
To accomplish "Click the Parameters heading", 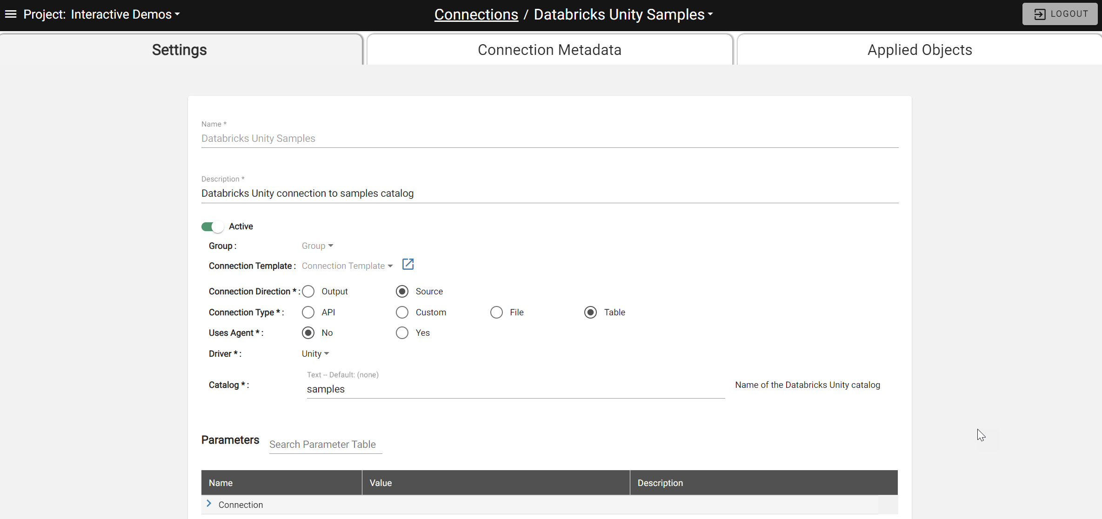I will (230, 440).
